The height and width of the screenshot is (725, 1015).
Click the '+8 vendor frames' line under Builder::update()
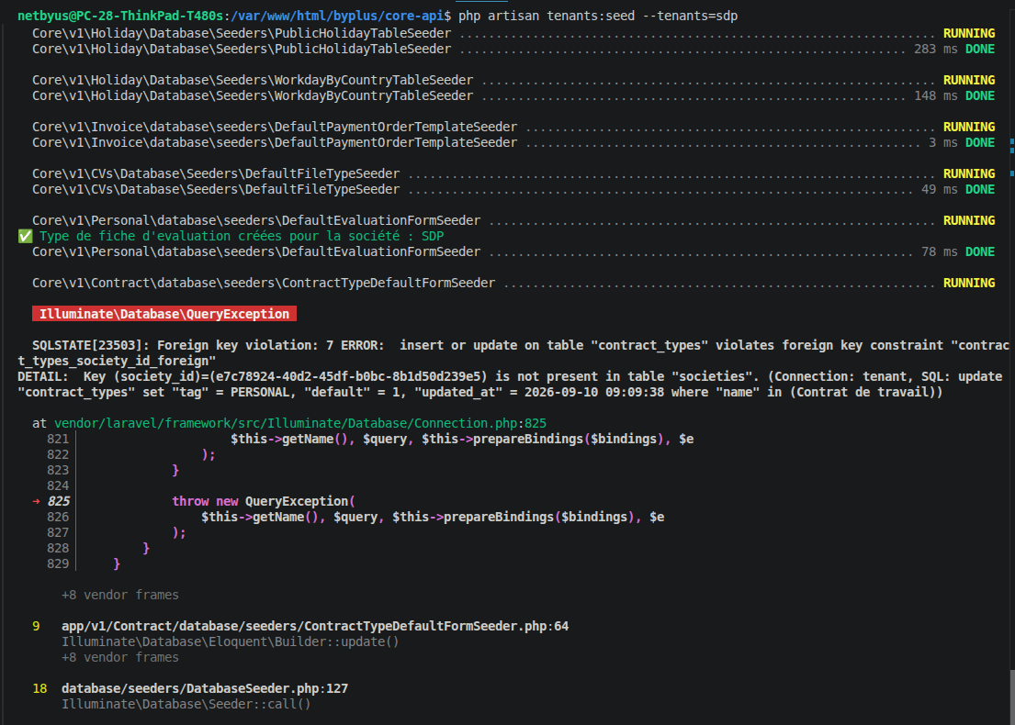pyautogui.click(x=120, y=657)
